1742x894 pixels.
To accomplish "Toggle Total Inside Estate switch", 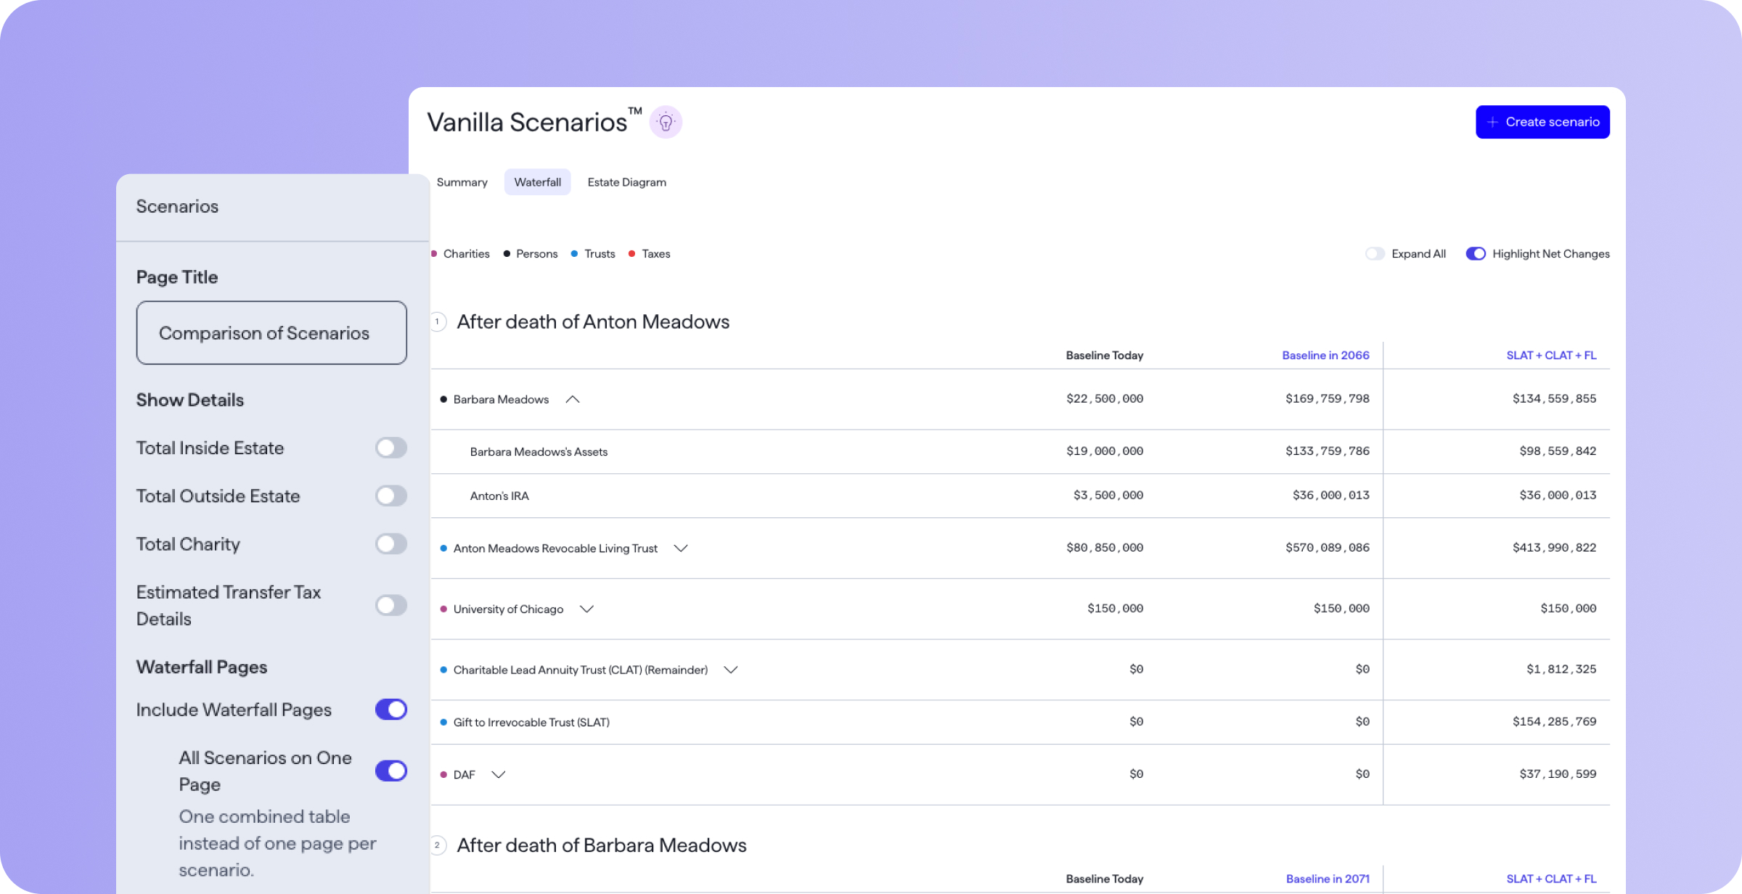I will [391, 448].
